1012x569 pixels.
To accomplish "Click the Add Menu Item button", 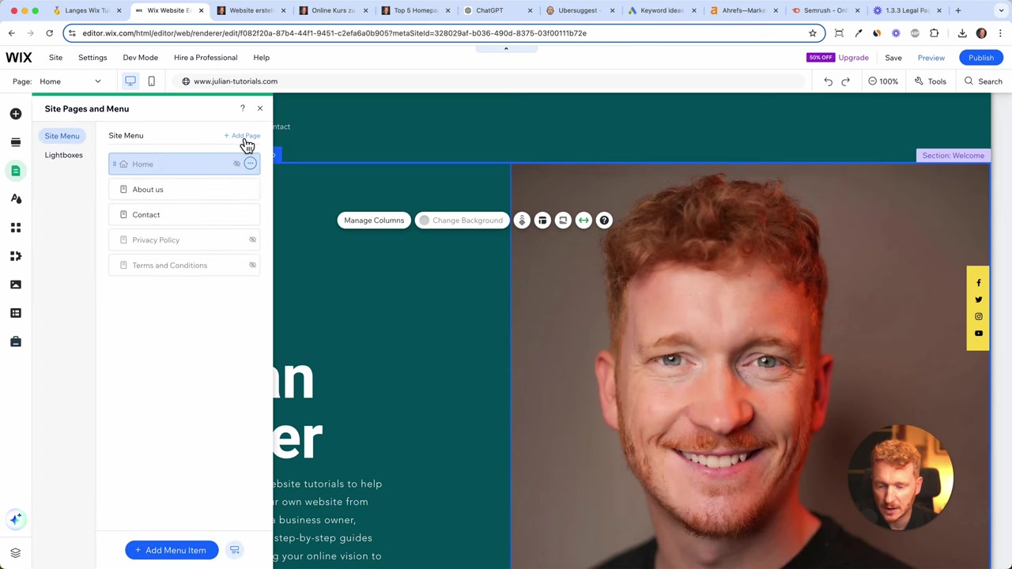I will coord(171,550).
